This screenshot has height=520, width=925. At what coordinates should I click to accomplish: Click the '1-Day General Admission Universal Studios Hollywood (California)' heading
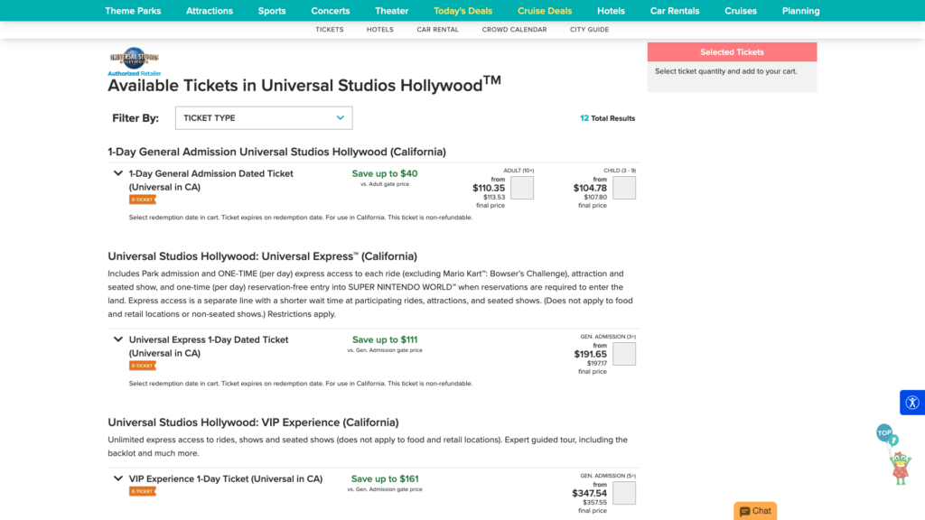[x=276, y=152]
